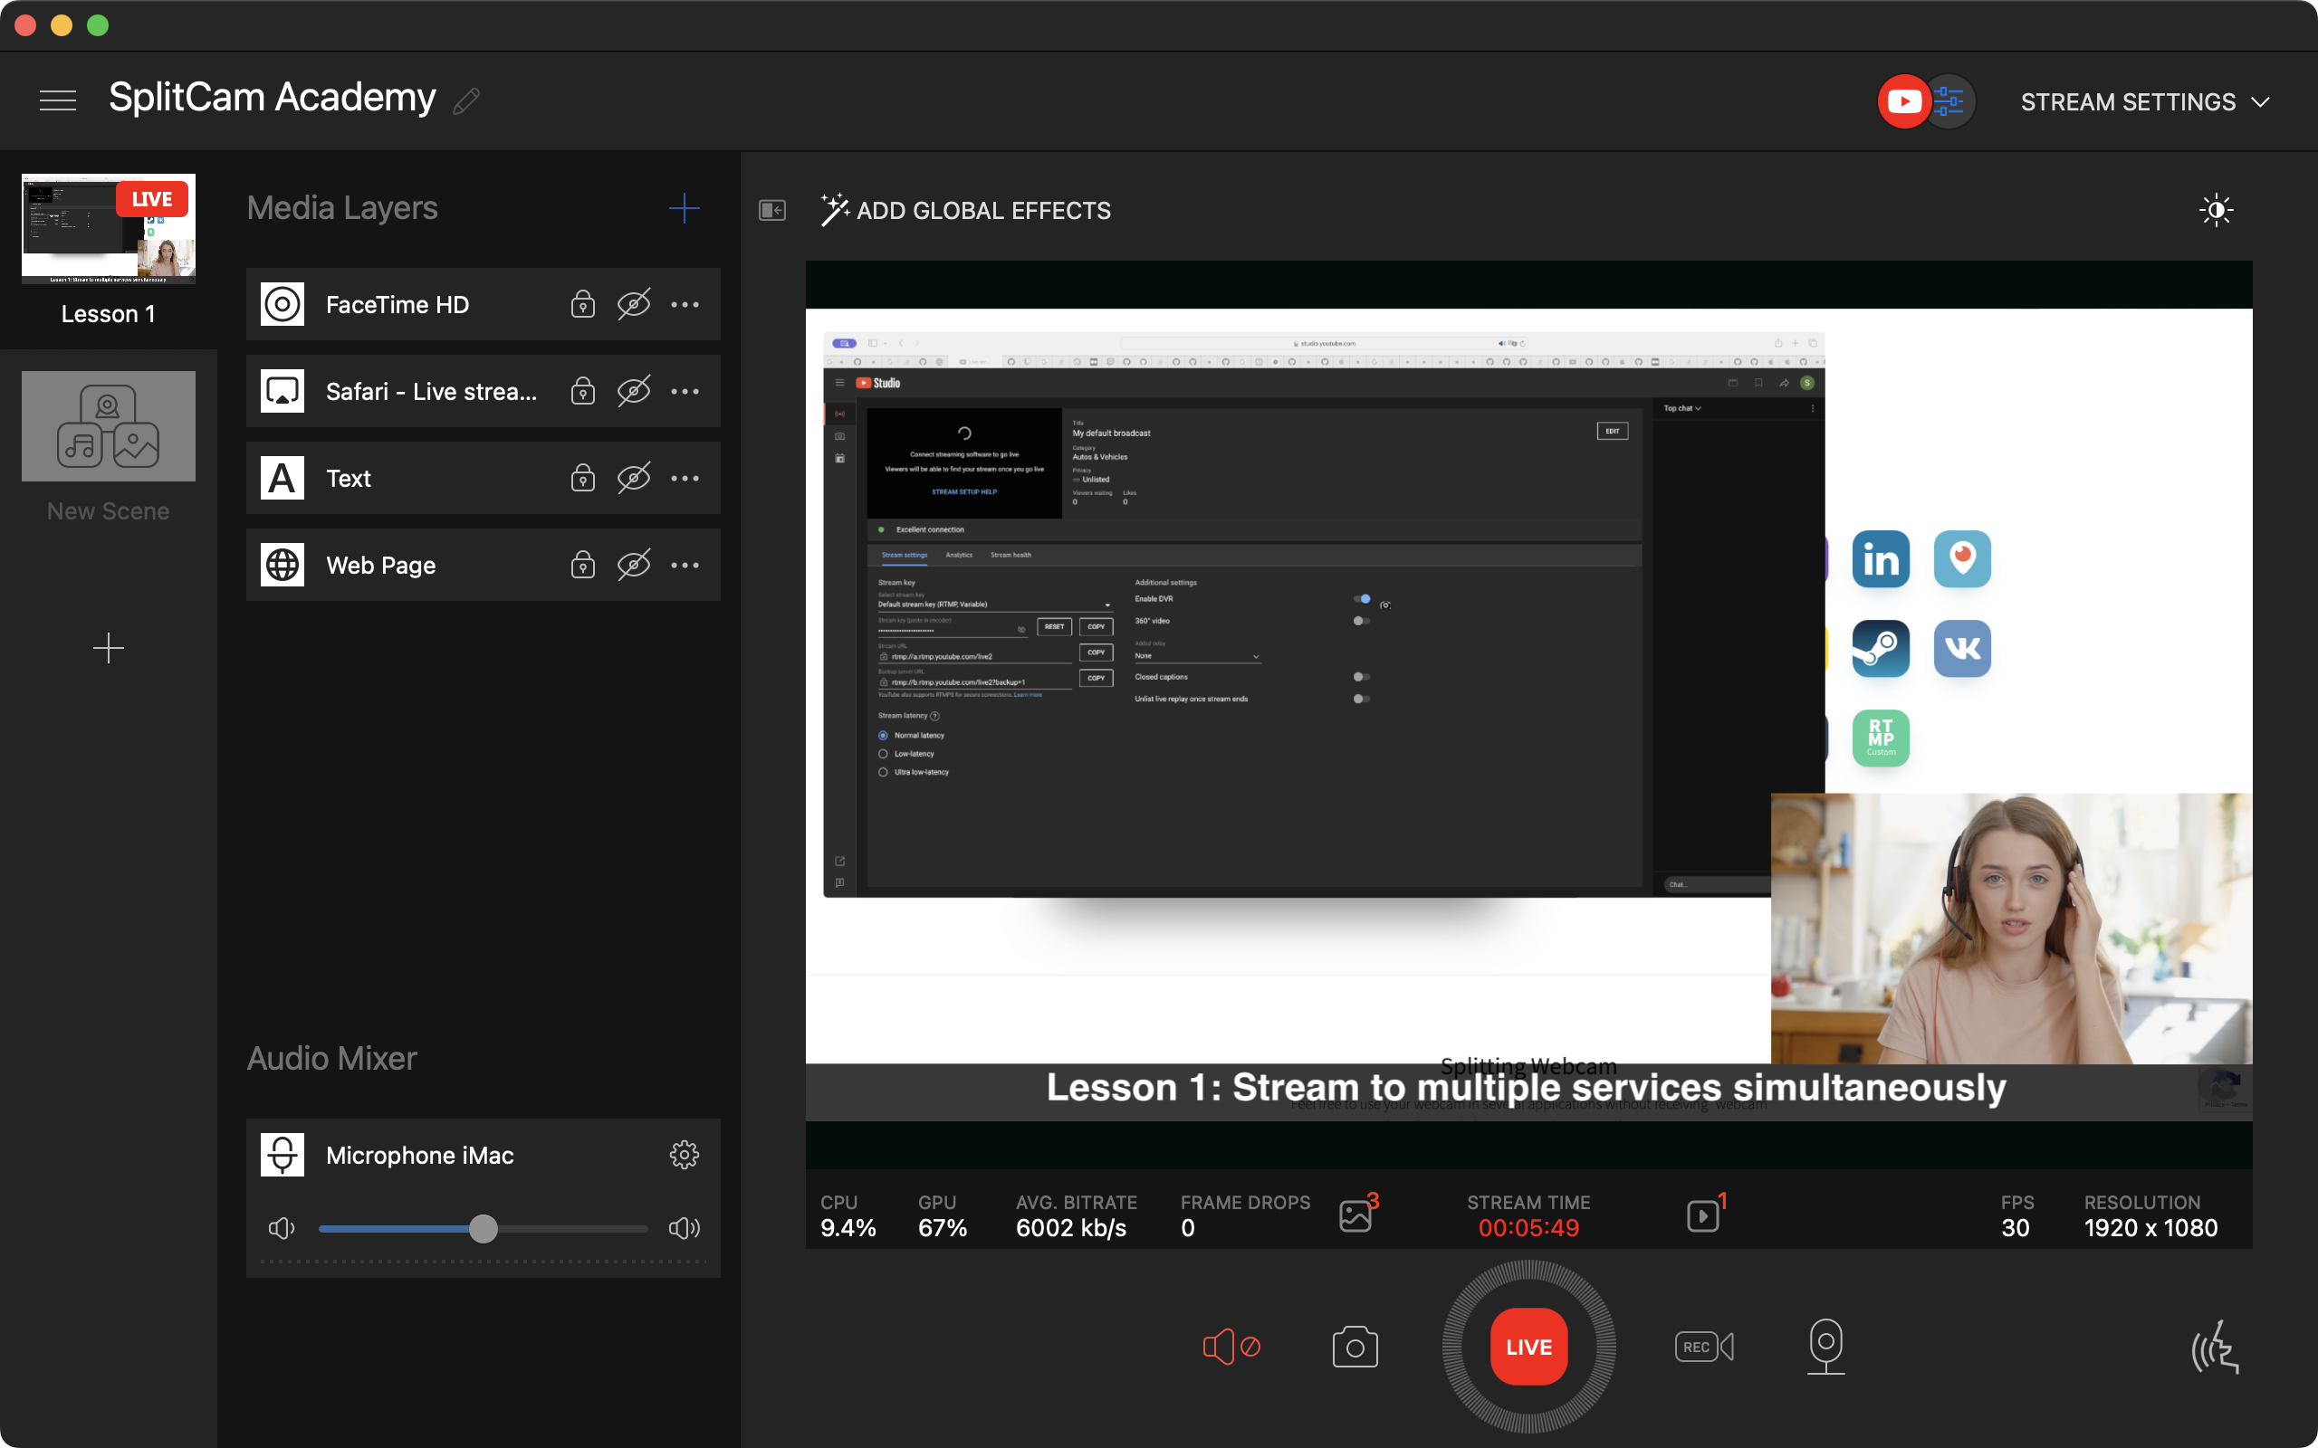Viewport: 2318px width, 1448px height.
Task: Select the webcam video overlay in preview
Action: (2011, 928)
